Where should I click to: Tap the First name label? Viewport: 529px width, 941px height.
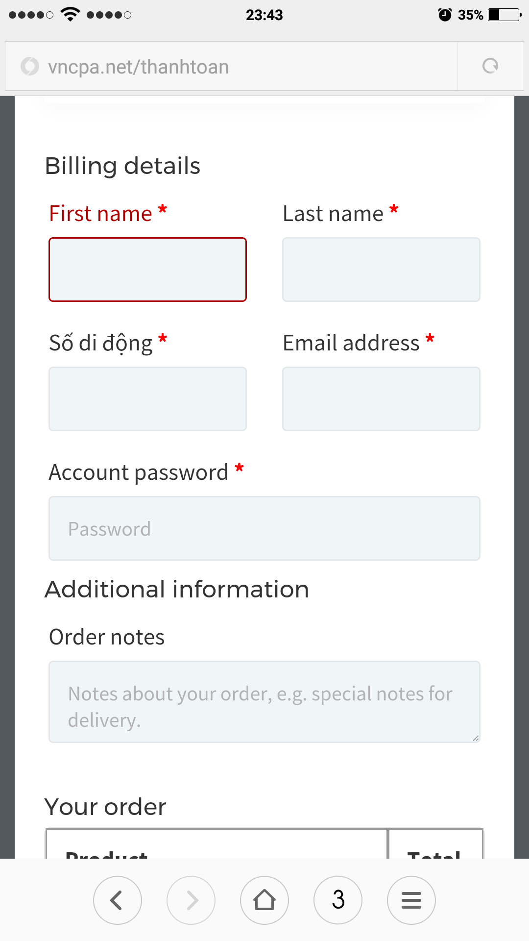click(x=101, y=214)
